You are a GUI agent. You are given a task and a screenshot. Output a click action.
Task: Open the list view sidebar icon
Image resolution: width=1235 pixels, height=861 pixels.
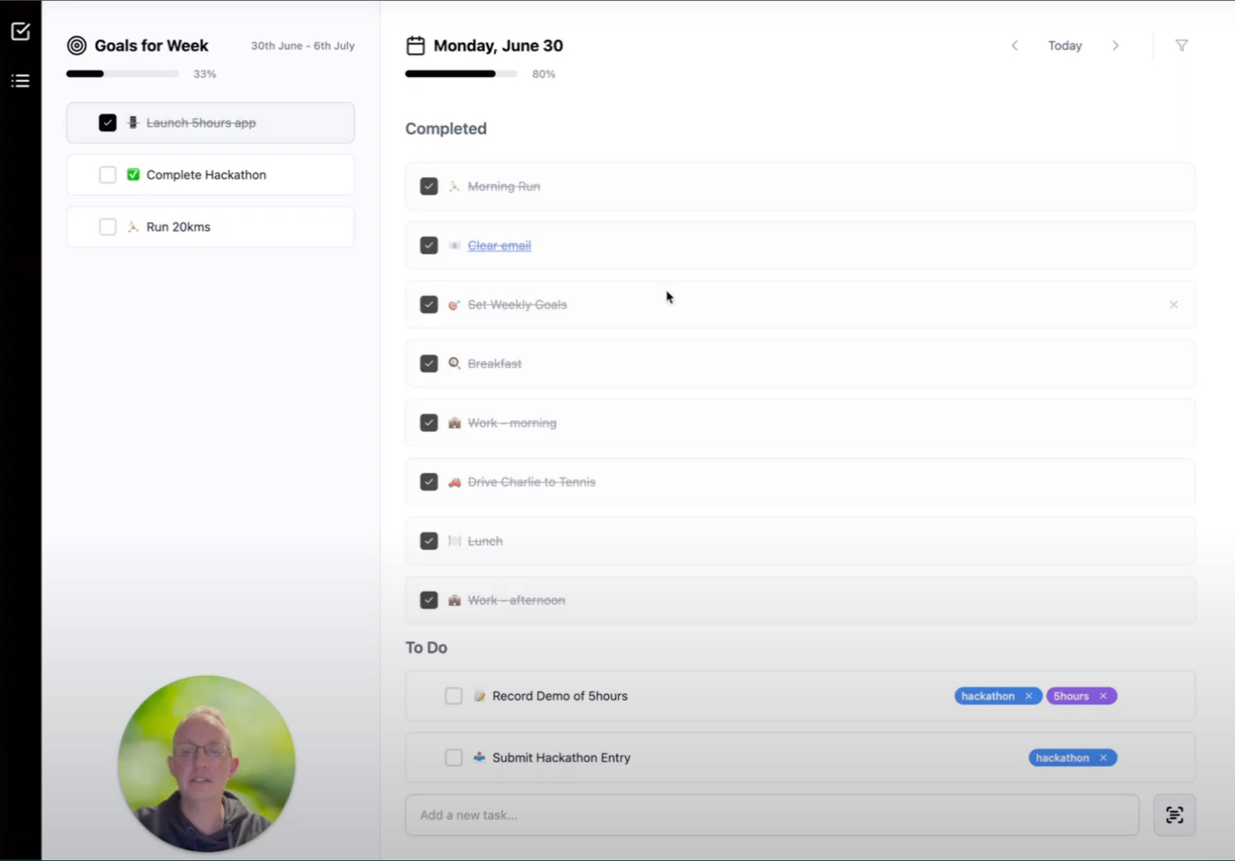pos(20,81)
